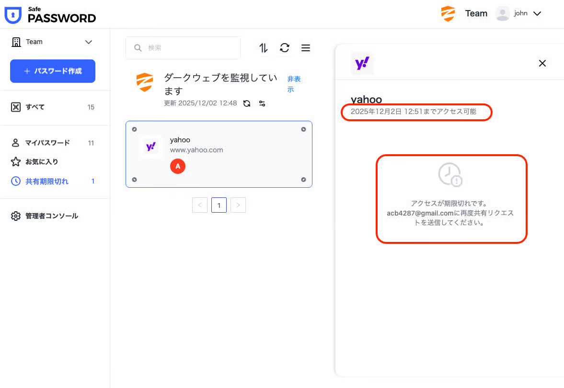Click the Yahoo logo in detail panel
The width and height of the screenshot is (564, 388).
(362, 63)
